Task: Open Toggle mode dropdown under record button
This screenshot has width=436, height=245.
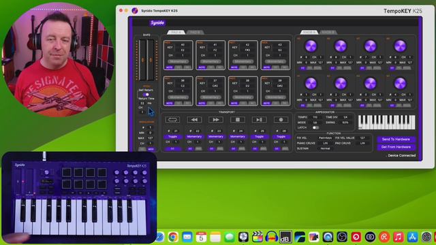Action: [281, 137]
